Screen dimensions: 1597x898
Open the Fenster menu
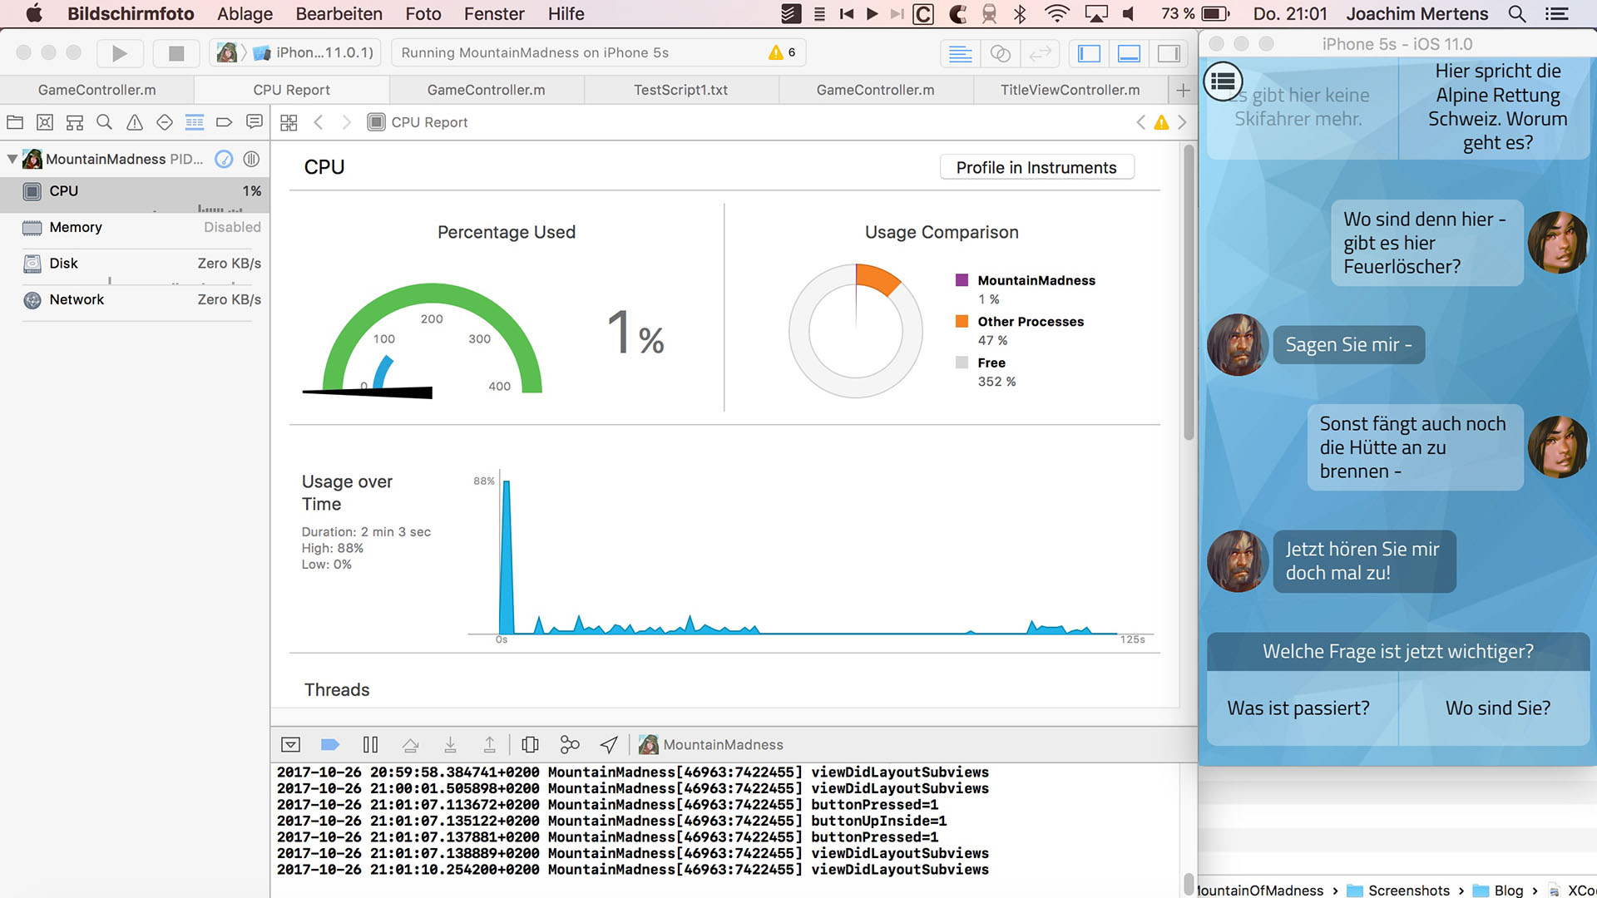pos(494,14)
